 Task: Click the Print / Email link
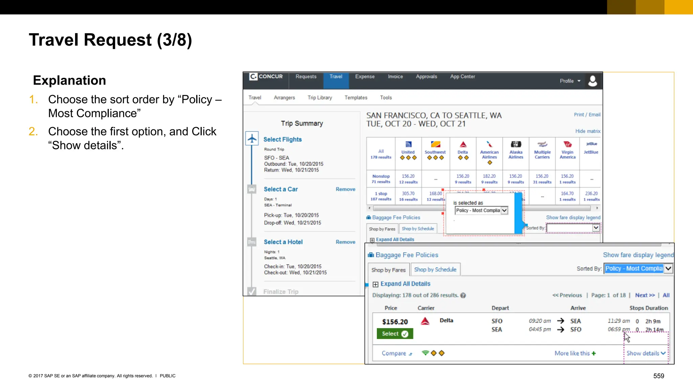pyautogui.click(x=587, y=114)
